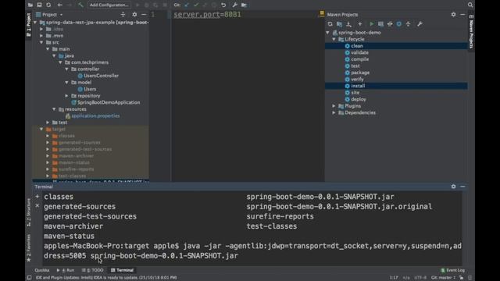The width and height of the screenshot is (500, 281).
Task: Open new terminal session with plus icon
Action: point(37,197)
